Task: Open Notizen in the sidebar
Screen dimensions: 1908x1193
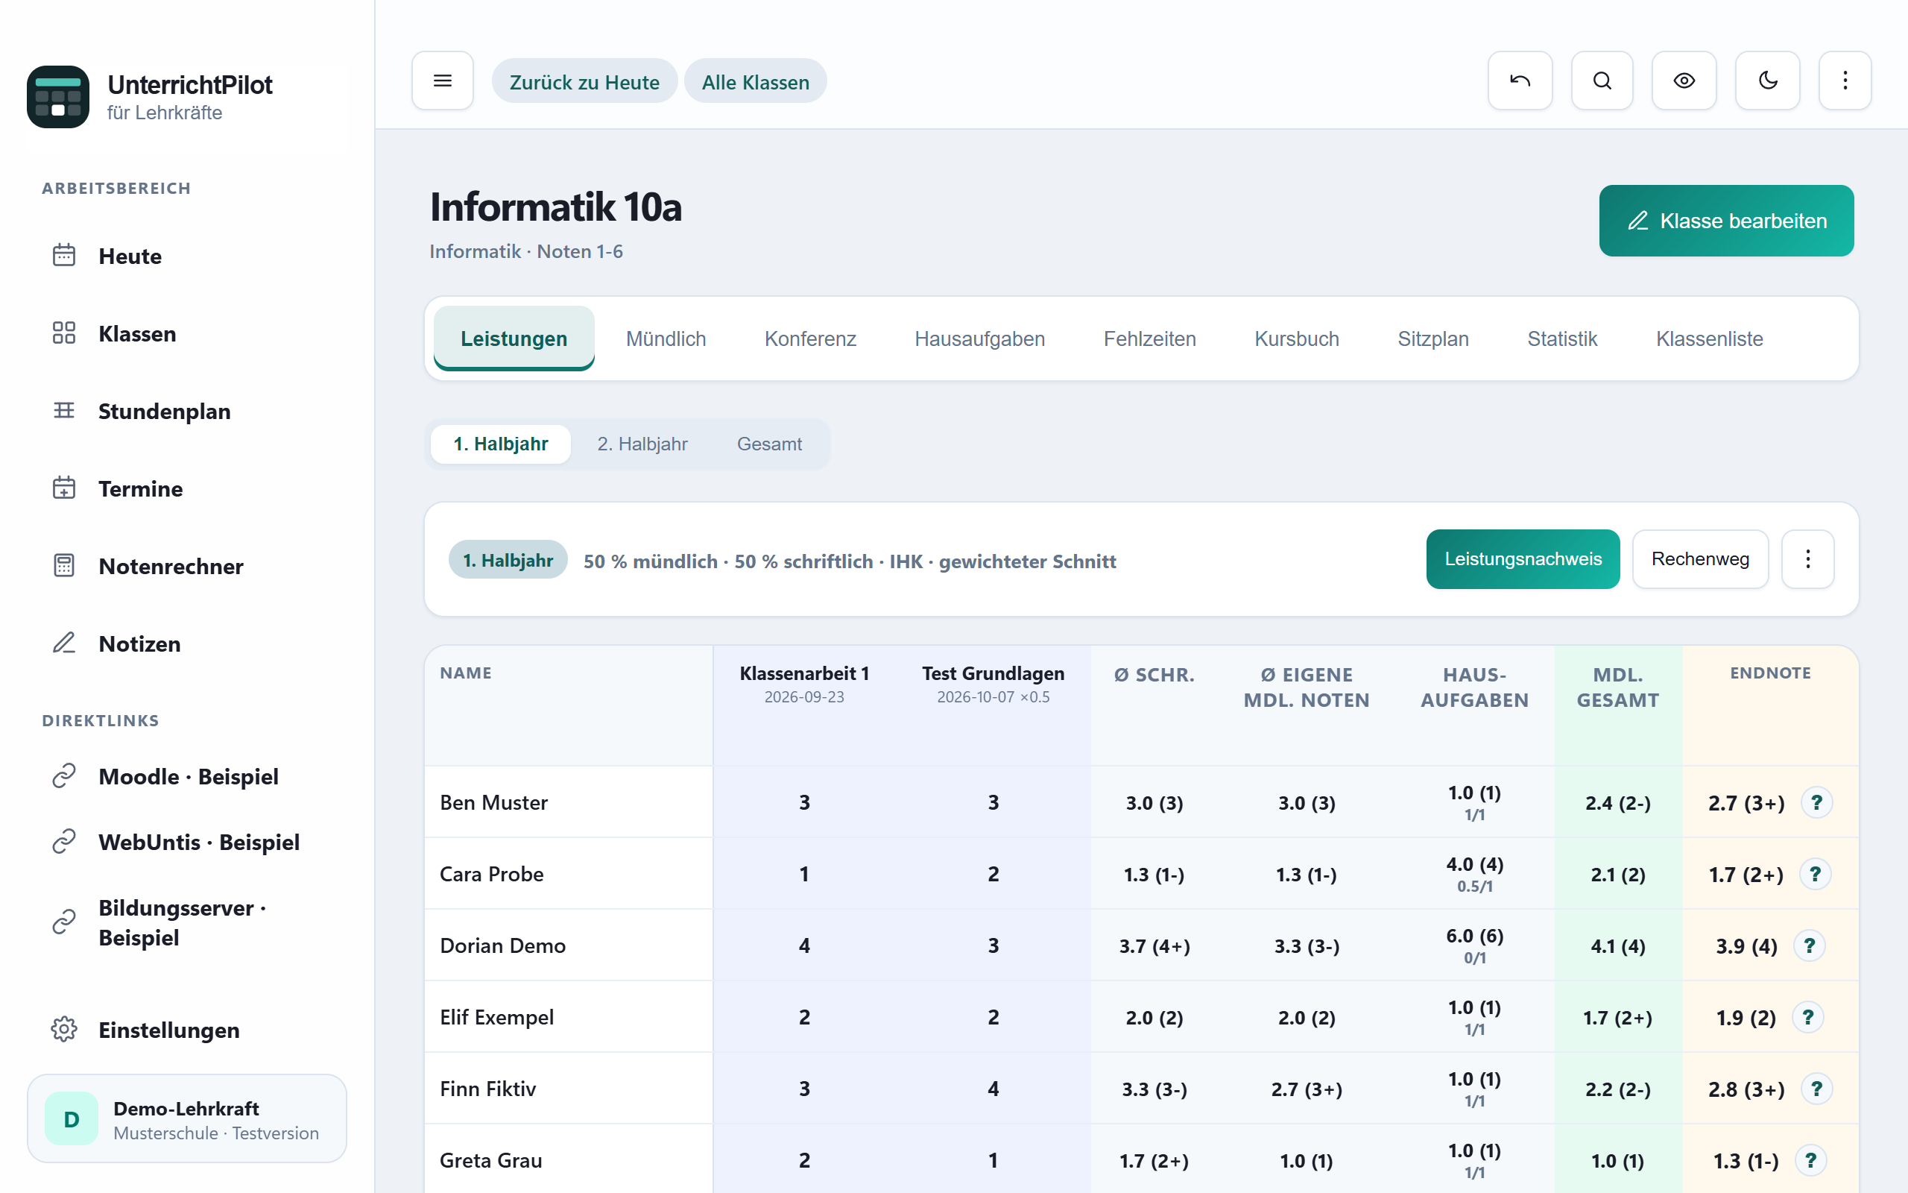Action: pos(187,643)
